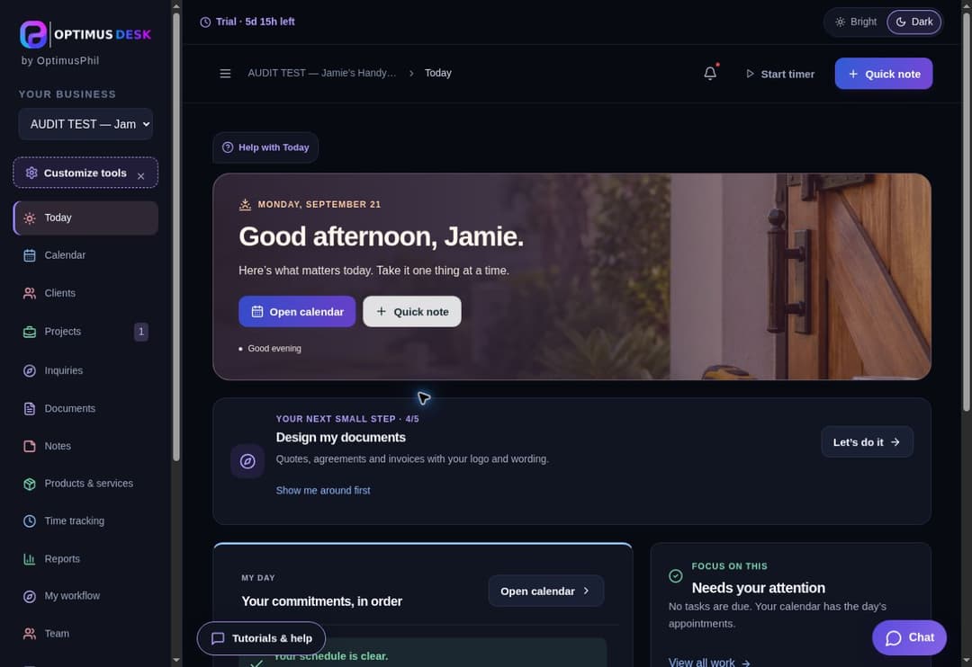Open Tutorials & help
The width and height of the screenshot is (972, 667).
(x=261, y=638)
